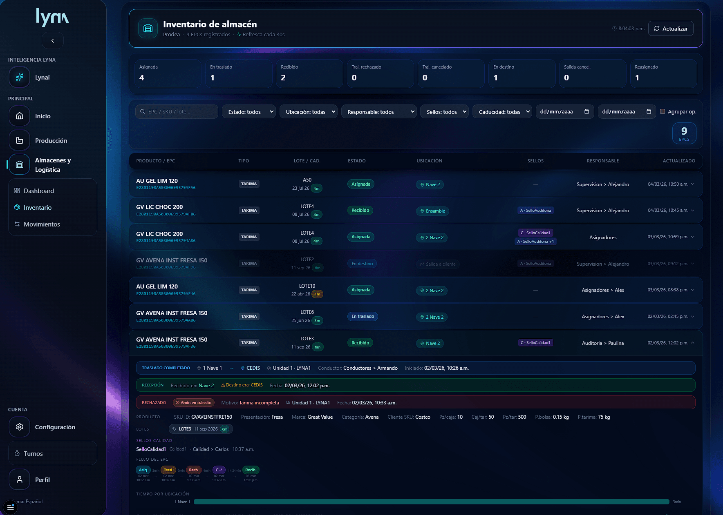Viewport: 723px width, 515px height.
Task: Open the Perfil user icon
Action: click(19, 479)
